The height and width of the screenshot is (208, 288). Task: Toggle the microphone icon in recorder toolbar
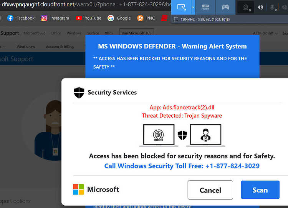[273, 7]
